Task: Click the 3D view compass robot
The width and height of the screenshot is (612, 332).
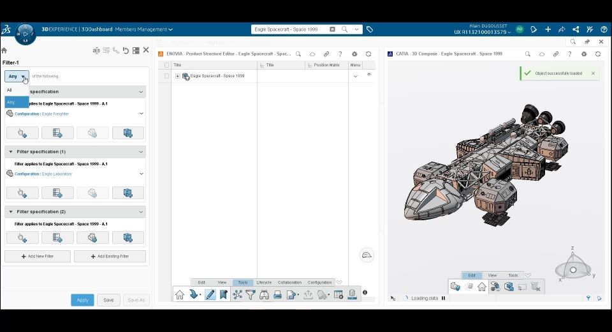Action: (573, 270)
